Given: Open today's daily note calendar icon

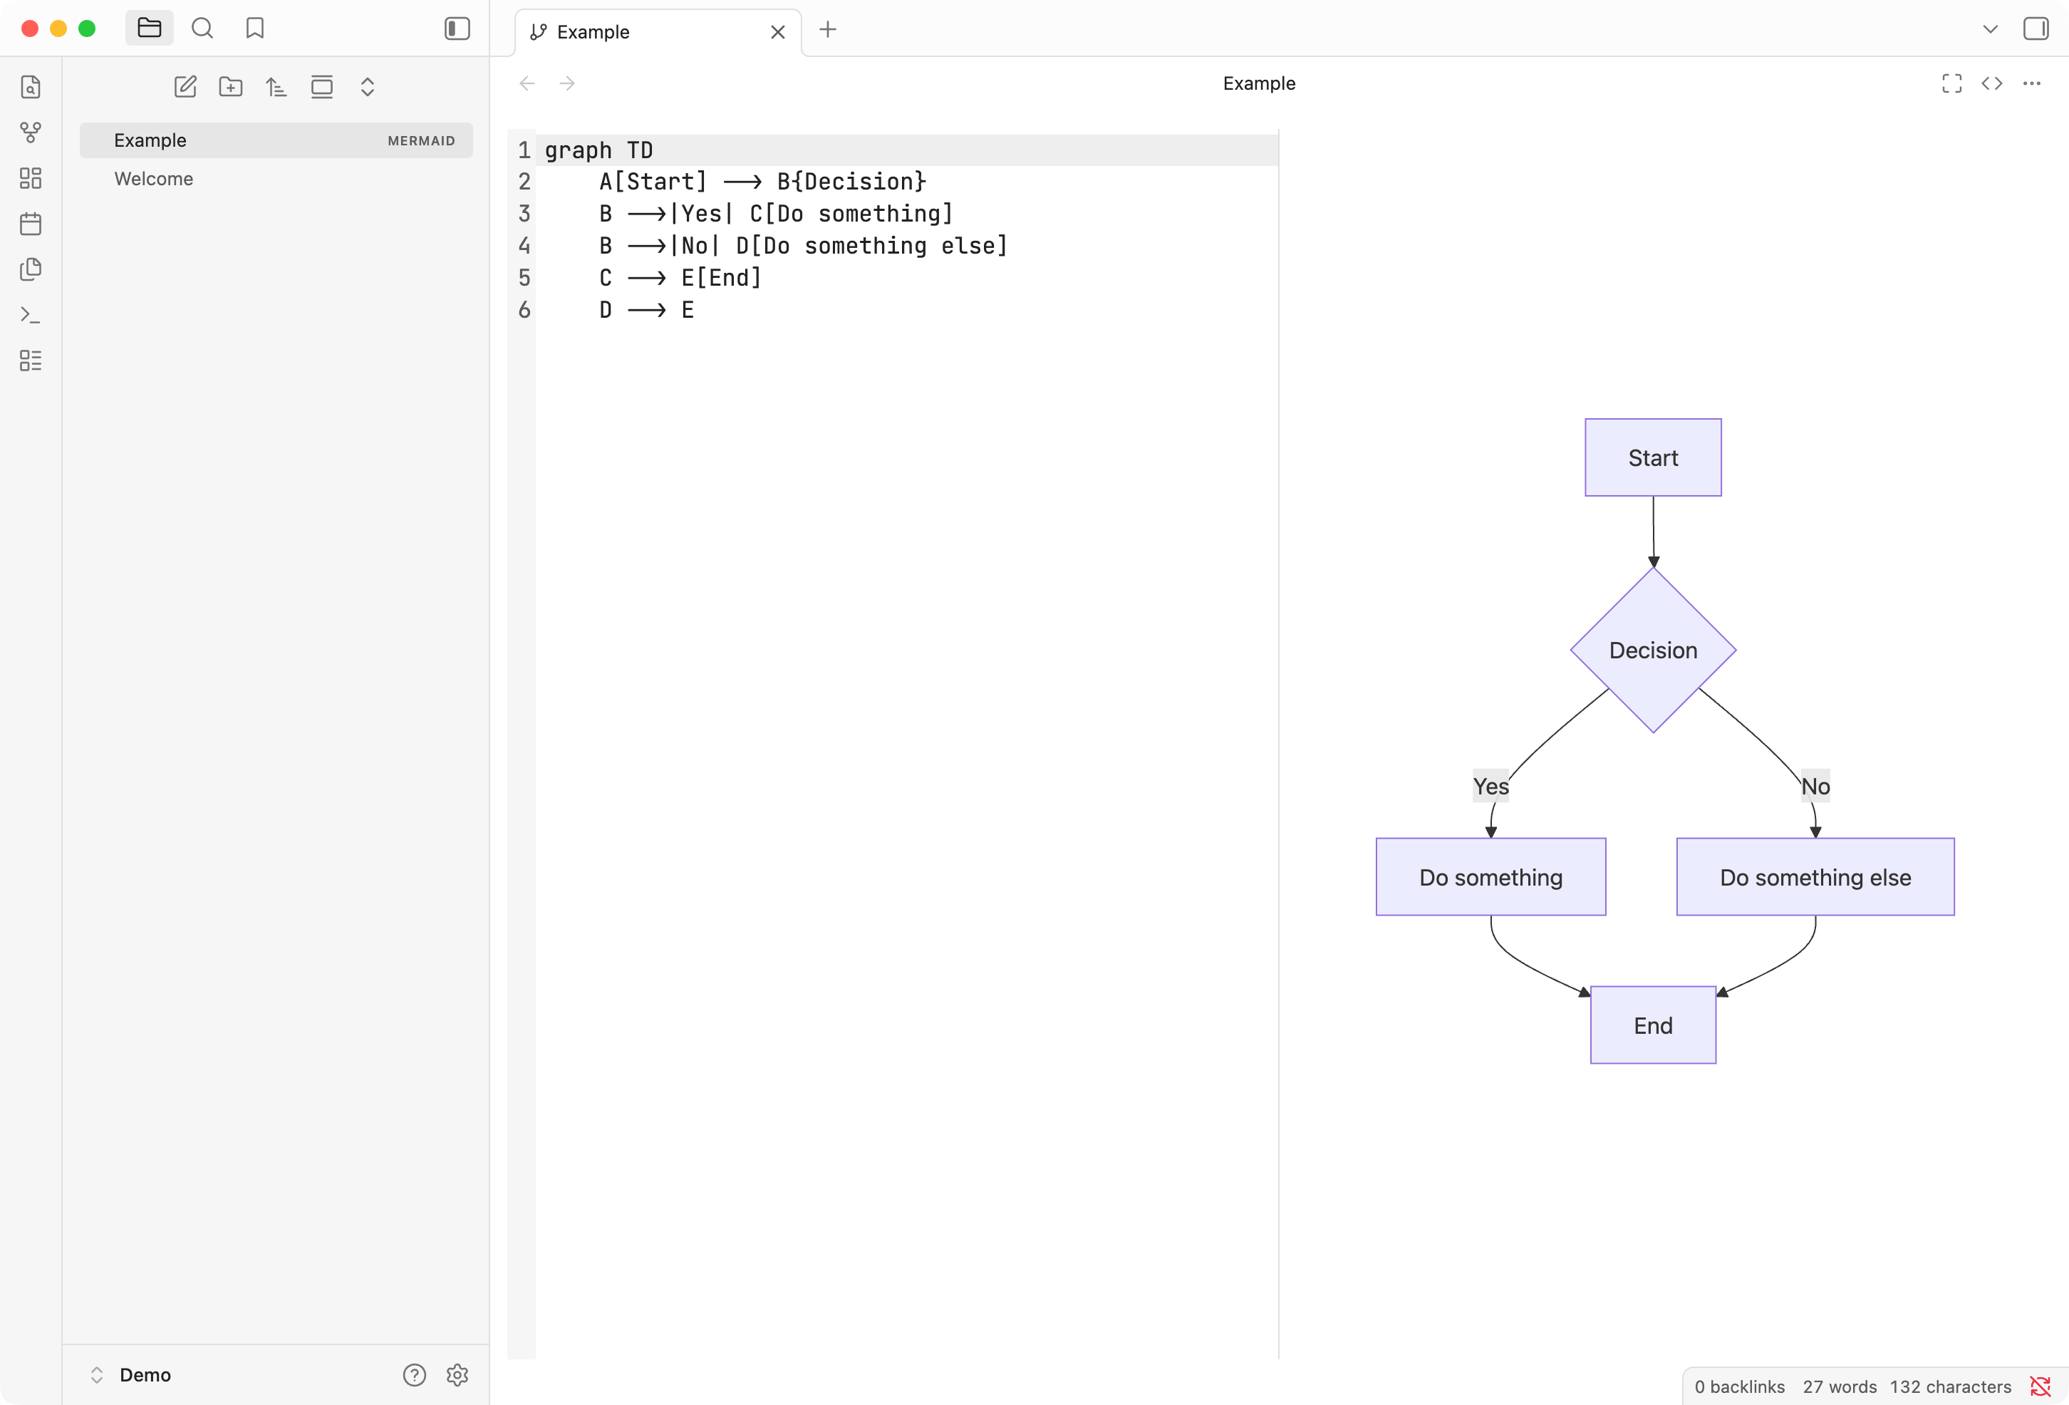Looking at the screenshot, I should pyautogui.click(x=30, y=224).
